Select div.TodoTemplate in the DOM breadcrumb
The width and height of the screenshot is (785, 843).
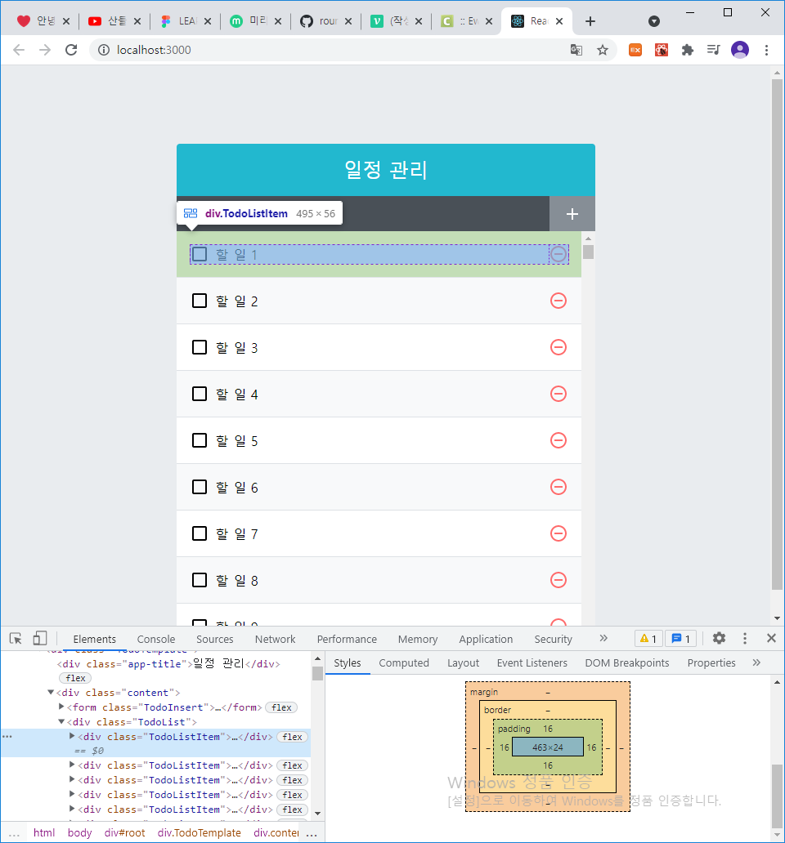click(199, 832)
